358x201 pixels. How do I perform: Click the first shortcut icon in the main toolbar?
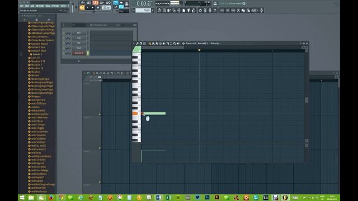[159, 10]
